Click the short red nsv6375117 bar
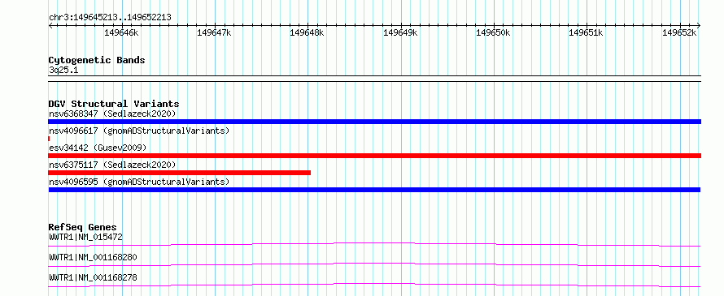724x296 pixels. point(179,173)
